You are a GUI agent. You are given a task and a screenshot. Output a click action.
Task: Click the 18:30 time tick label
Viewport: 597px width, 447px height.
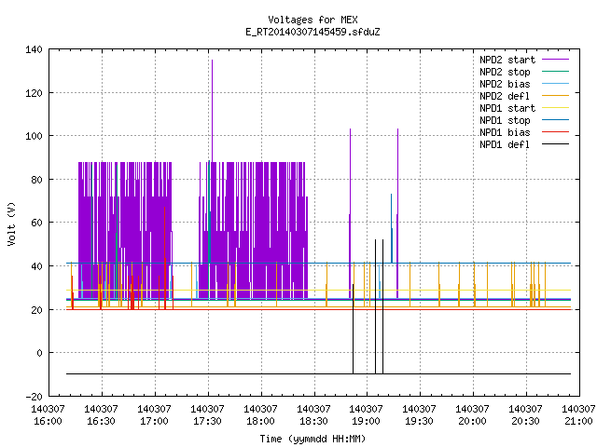pyautogui.click(x=313, y=421)
